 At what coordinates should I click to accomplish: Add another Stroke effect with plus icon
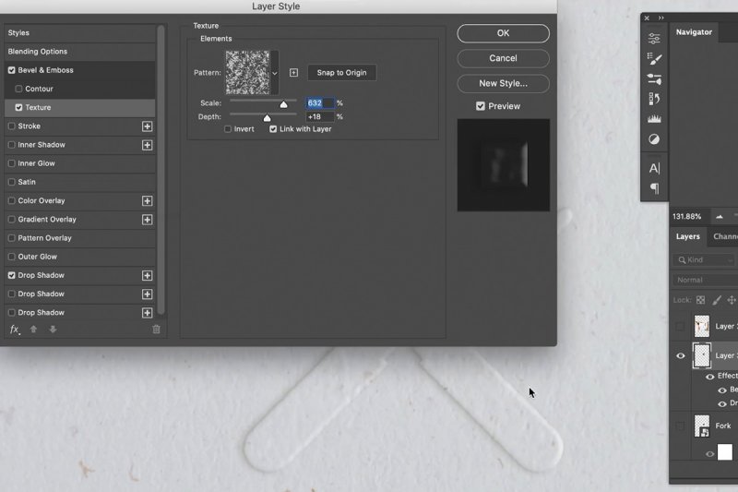147,126
